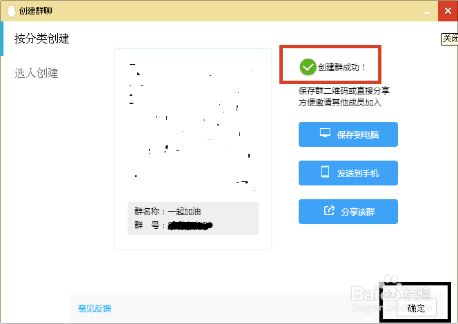Click the 群号 row text
The width and height of the screenshot is (458, 324).
(174, 225)
